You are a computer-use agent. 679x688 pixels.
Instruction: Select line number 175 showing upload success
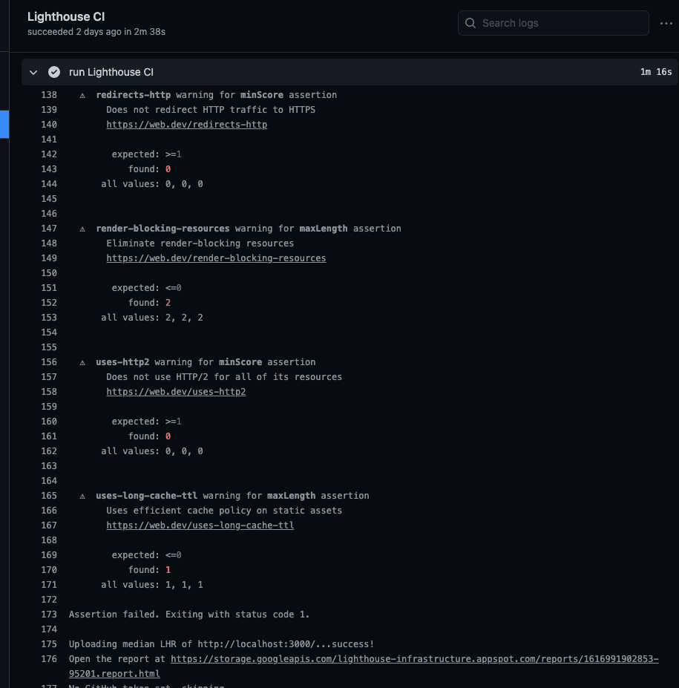[x=49, y=644]
